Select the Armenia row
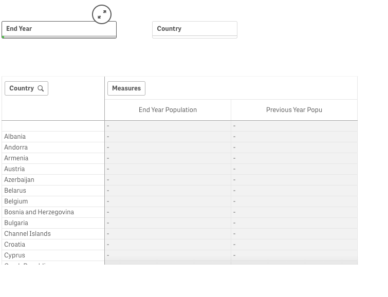The width and height of the screenshot is (388, 297). point(16,158)
